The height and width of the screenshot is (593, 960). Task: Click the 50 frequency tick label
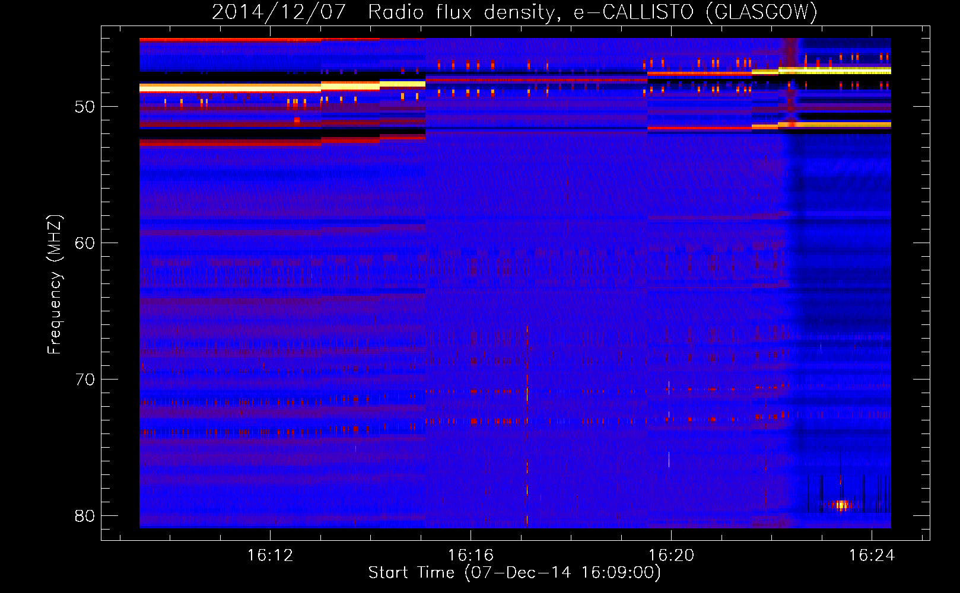85,107
